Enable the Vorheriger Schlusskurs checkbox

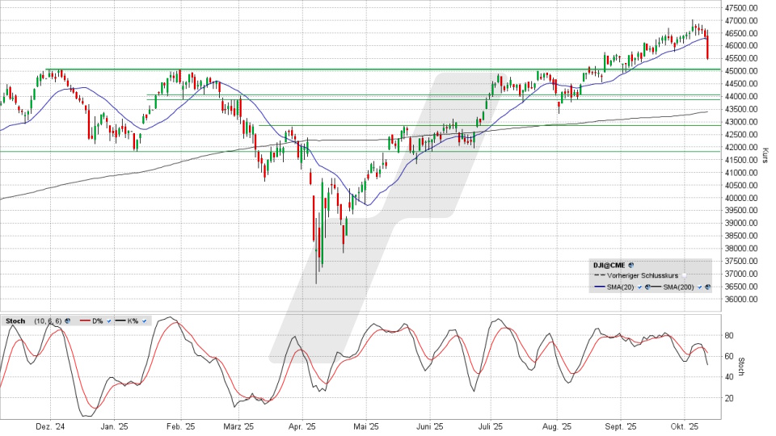pyautogui.click(x=684, y=275)
